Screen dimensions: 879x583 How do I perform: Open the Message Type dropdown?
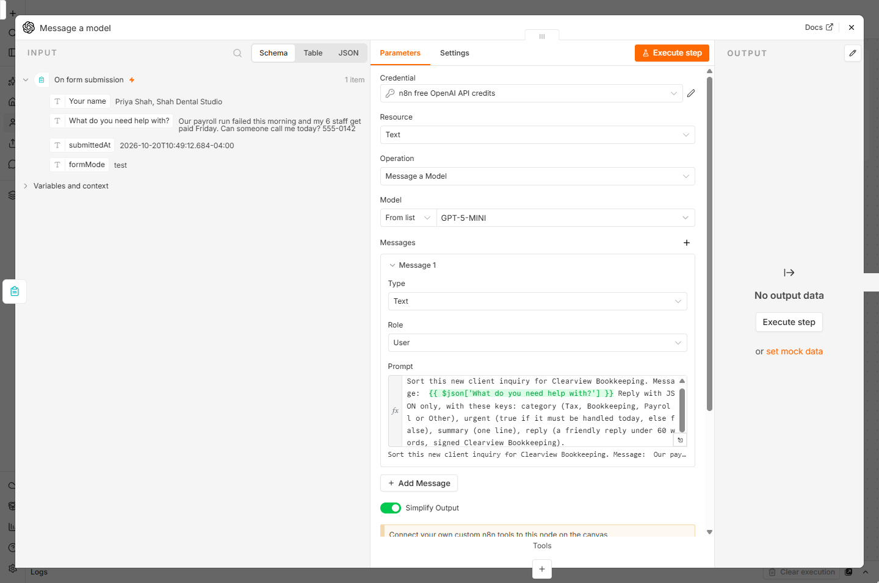click(x=537, y=301)
